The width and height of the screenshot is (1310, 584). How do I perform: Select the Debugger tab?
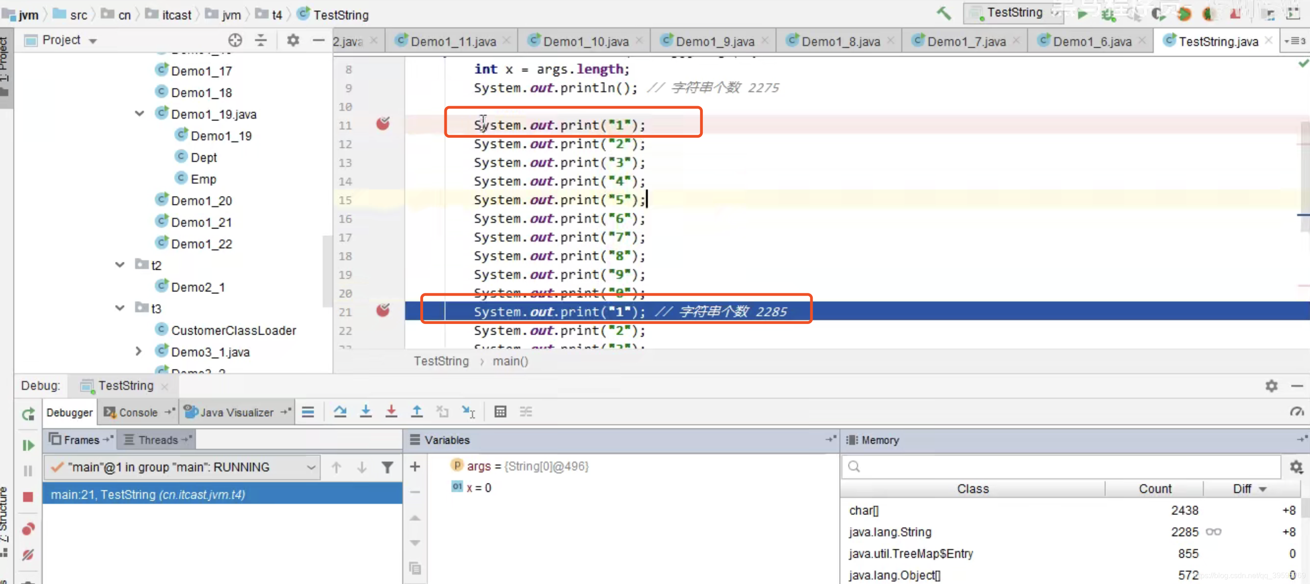click(69, 412)
